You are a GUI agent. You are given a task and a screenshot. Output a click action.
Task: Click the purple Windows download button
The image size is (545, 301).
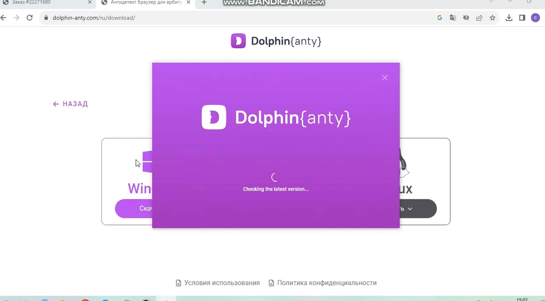[x=134, y=208]
